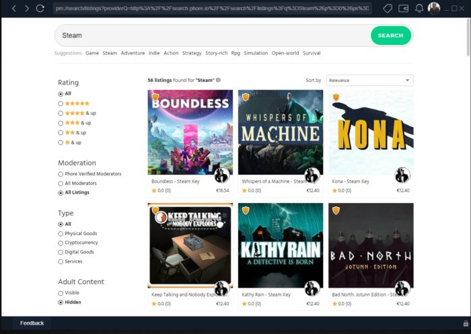Open the Kona game thumbnail
This screenshot has width=471, height=334.
(371, 132)
